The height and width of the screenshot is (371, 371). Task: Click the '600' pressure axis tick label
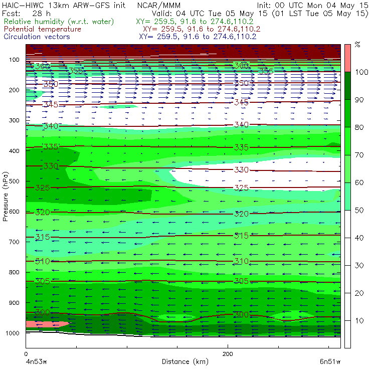(14, 212)
